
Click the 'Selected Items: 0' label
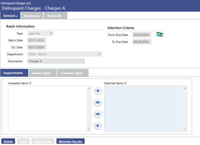pos(115,83)
